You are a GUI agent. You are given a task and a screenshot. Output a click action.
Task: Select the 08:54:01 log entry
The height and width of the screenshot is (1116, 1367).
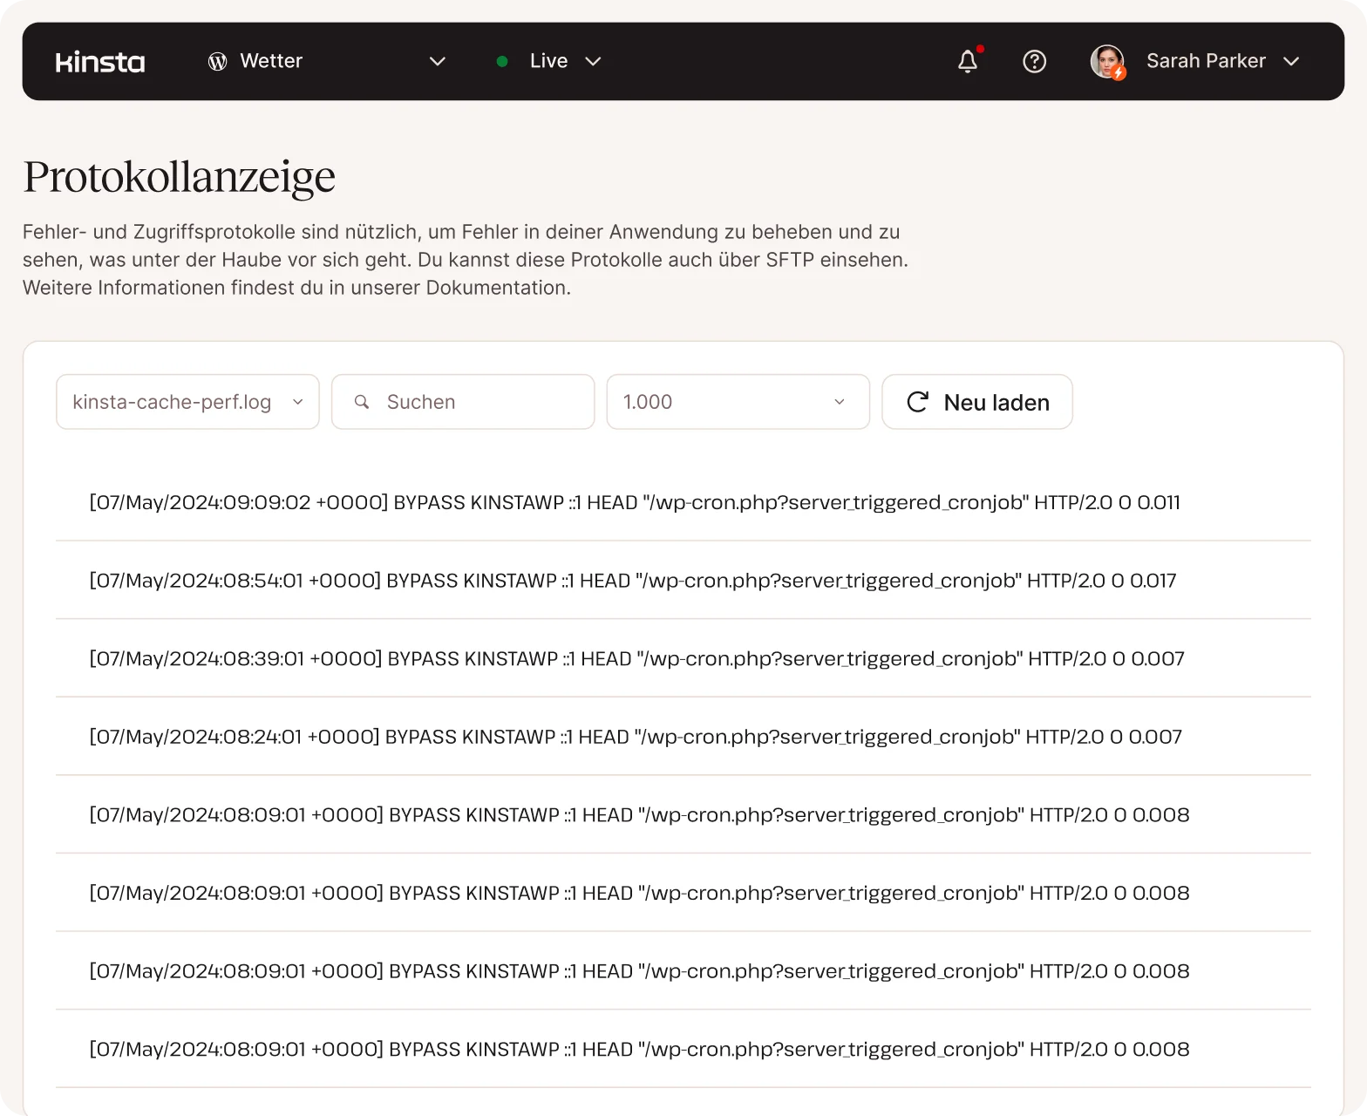click(x=632, y=581)
